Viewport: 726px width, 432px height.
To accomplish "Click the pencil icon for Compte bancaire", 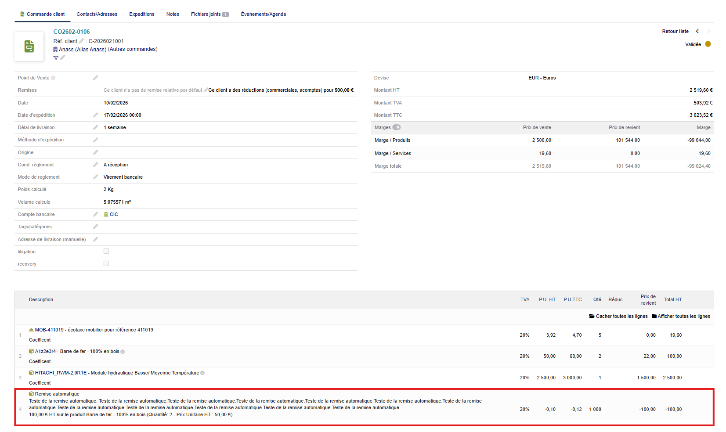I will click(x=95, y=214).
